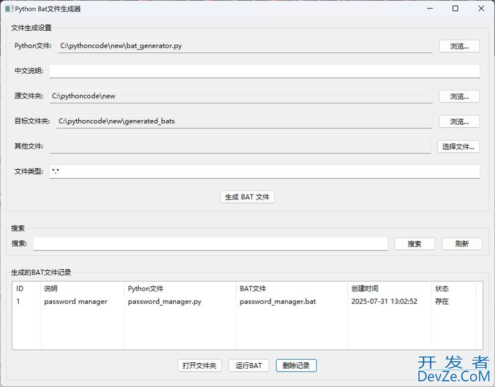495x387 pixels.
Task: Focus the 源文件夹 path field
Action: [241, 97]
